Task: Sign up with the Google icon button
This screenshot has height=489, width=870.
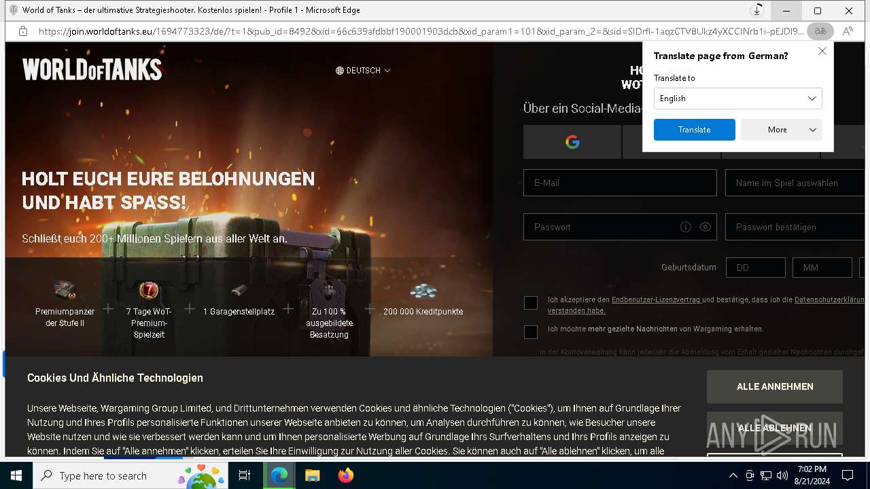Action: tap(572, 142)
